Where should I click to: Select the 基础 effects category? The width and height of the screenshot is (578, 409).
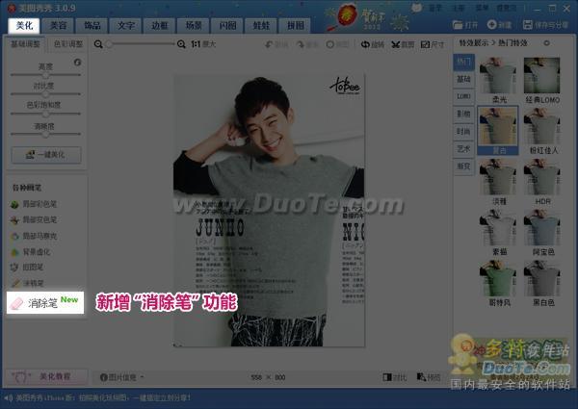click(x=463, y=79)
